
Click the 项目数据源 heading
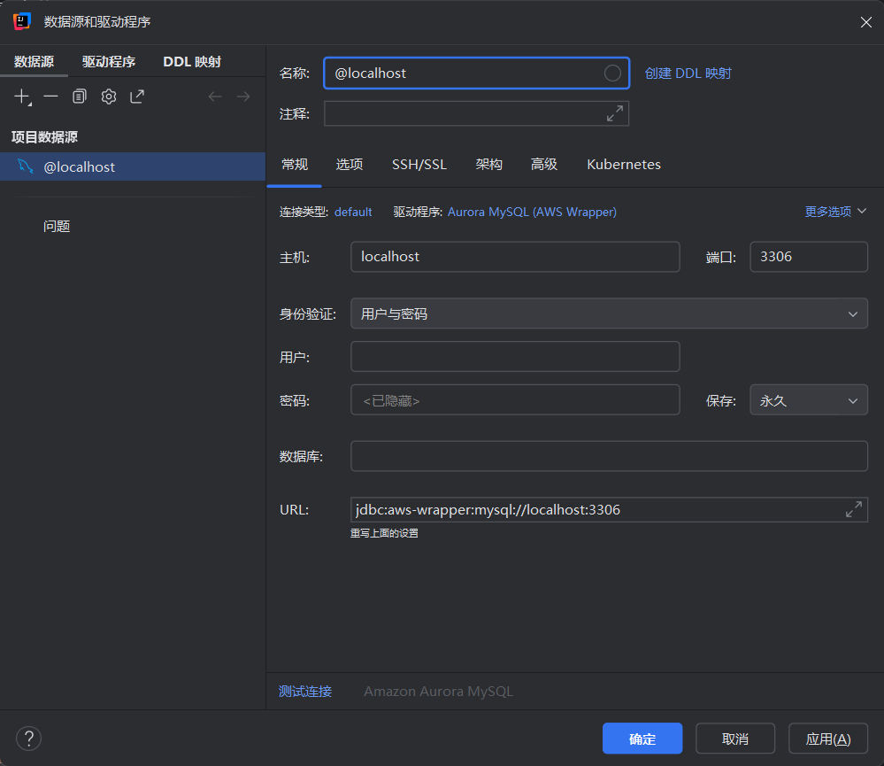44,136
